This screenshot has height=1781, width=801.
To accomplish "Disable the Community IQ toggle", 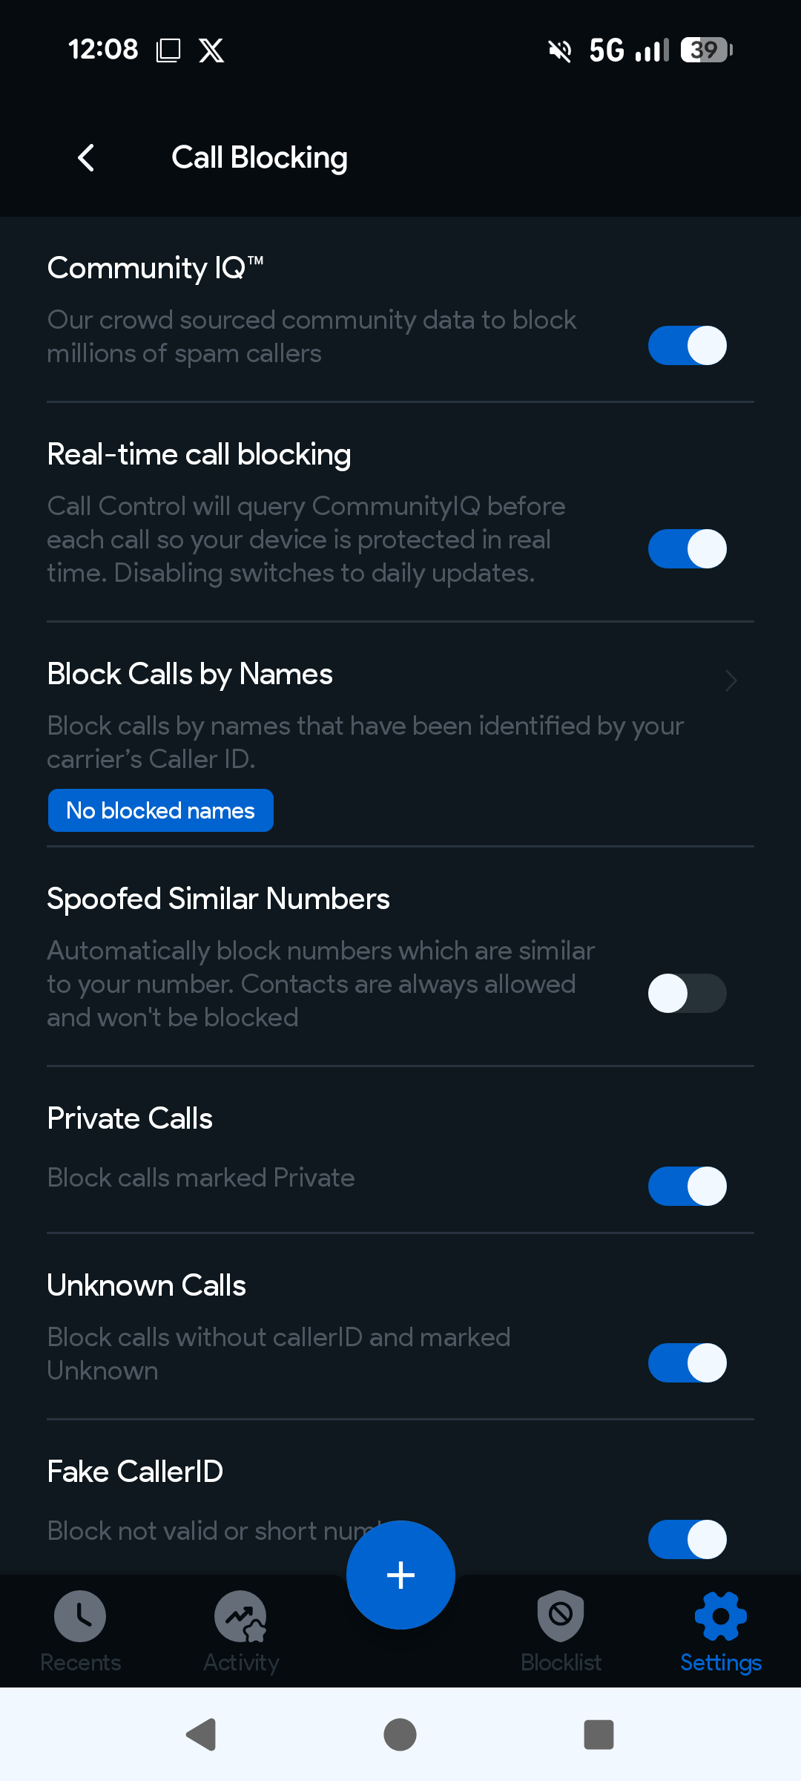I will 687,346.
